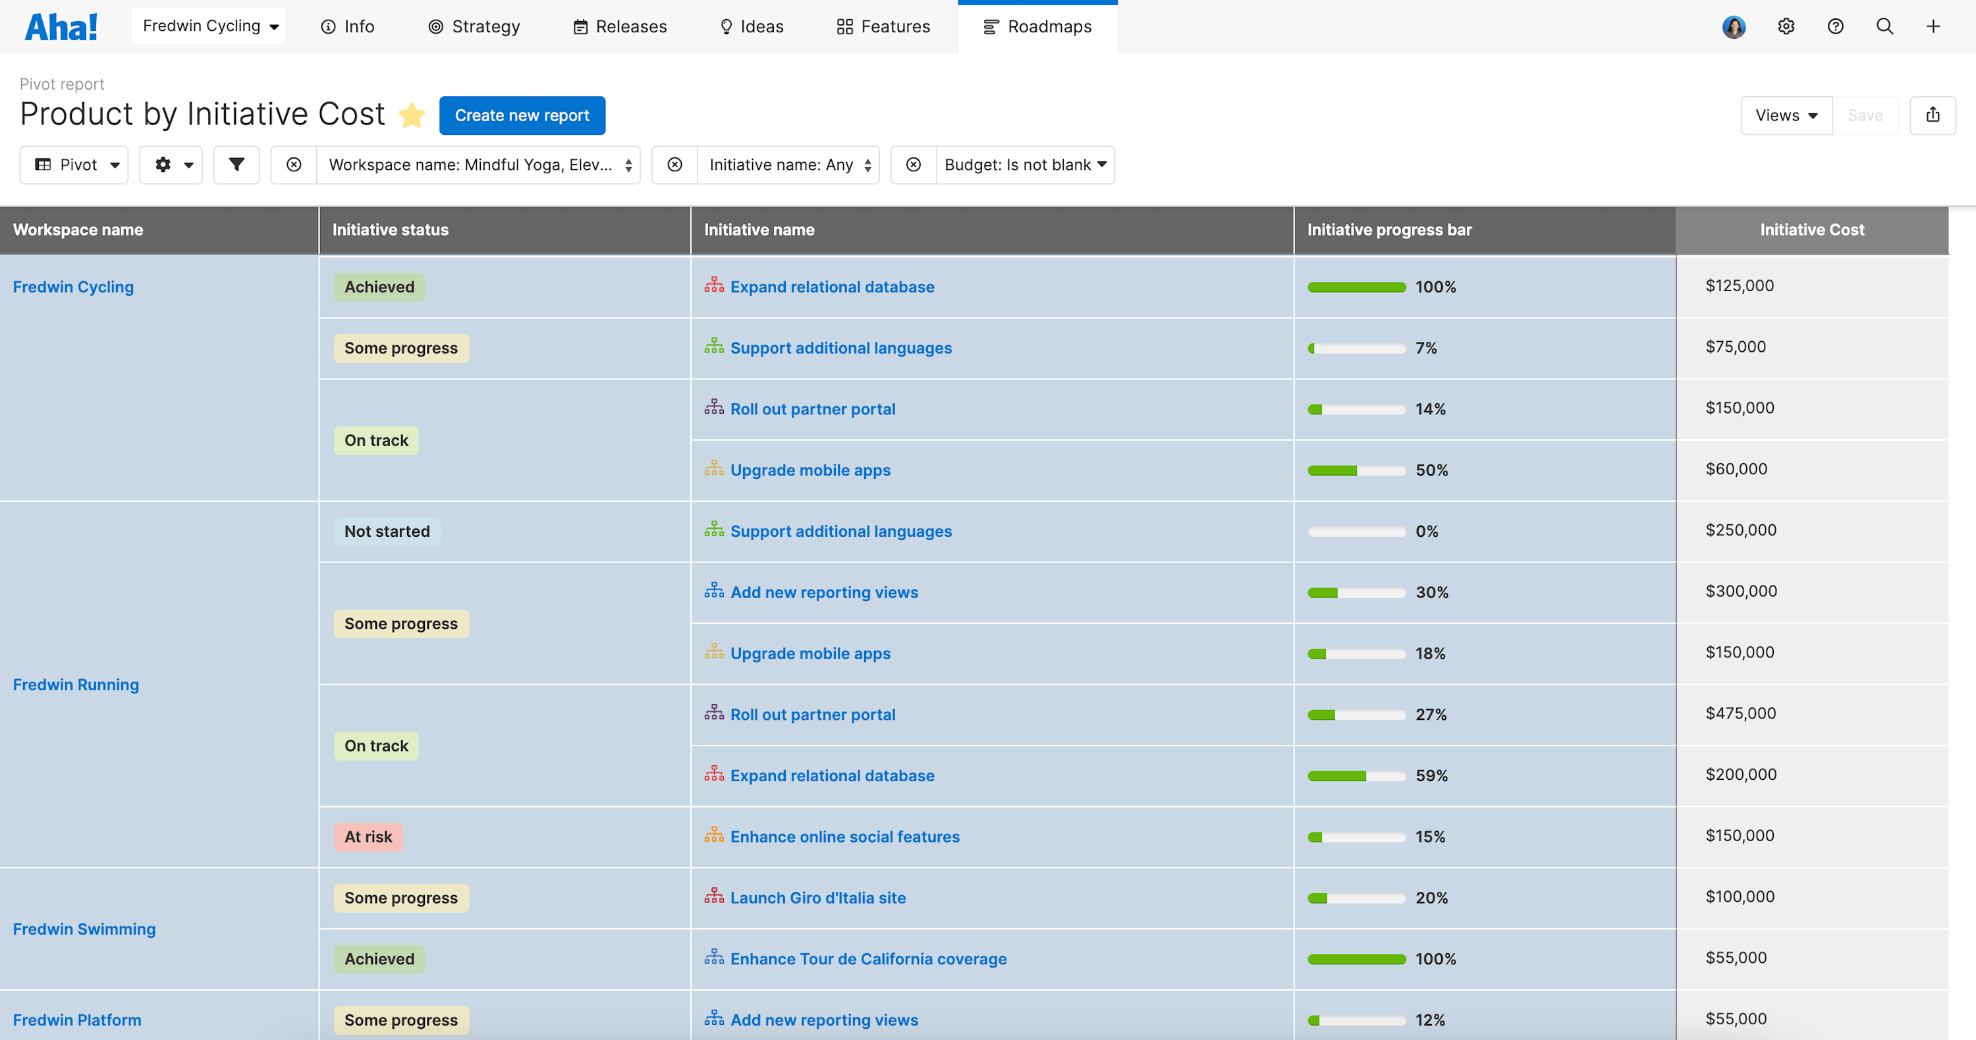Click the Create new report button
Image resolution: width=1976 pixels, height=1040 pixels.
522,115
